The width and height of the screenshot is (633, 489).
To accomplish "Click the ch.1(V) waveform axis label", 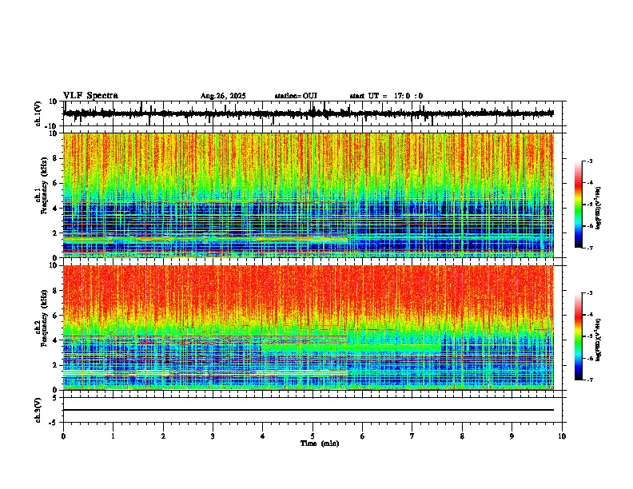I will pos(38,113).
